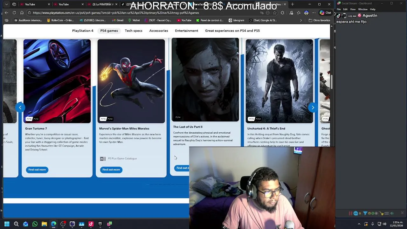Click the Uncharted 4: A Thief's End title
Screen dimensions: 407x229
click(x=266, y=128)
